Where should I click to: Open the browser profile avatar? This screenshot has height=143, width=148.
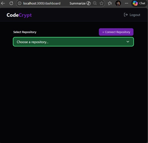[x=118, y=3]
